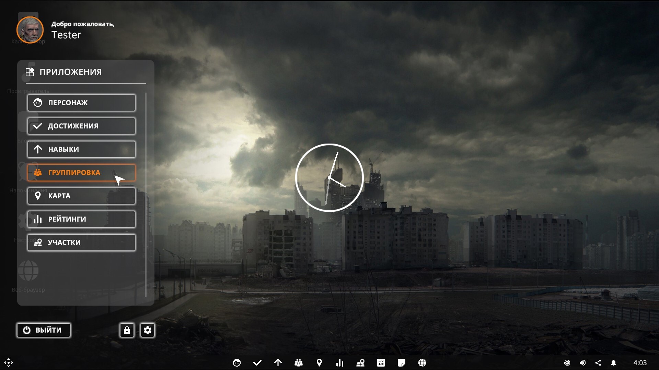Launch web browser globe in taskbar

coord(422,363)
